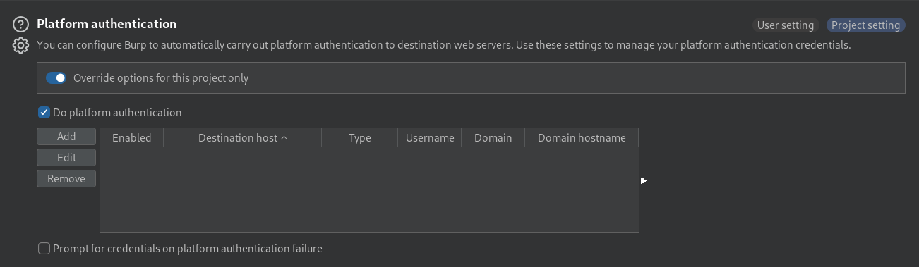Click the Enabled column header

pos(132,138)
